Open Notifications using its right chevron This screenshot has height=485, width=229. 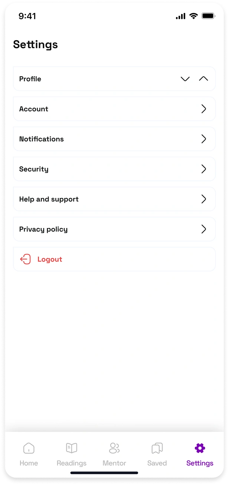(203, 139)
